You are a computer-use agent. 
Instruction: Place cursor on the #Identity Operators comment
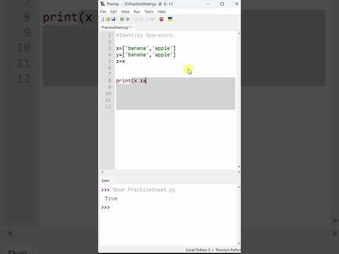coord(144,35)
